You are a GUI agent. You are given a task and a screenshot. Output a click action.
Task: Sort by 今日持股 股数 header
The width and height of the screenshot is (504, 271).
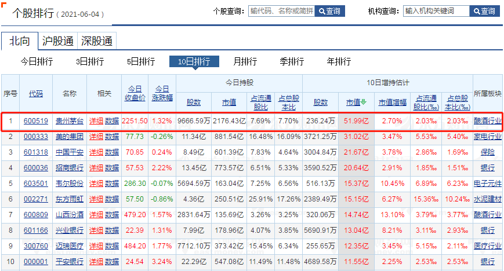coord(194,102)
